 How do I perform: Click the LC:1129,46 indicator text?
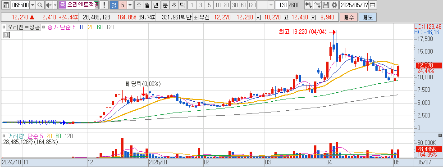click(428, 27)
